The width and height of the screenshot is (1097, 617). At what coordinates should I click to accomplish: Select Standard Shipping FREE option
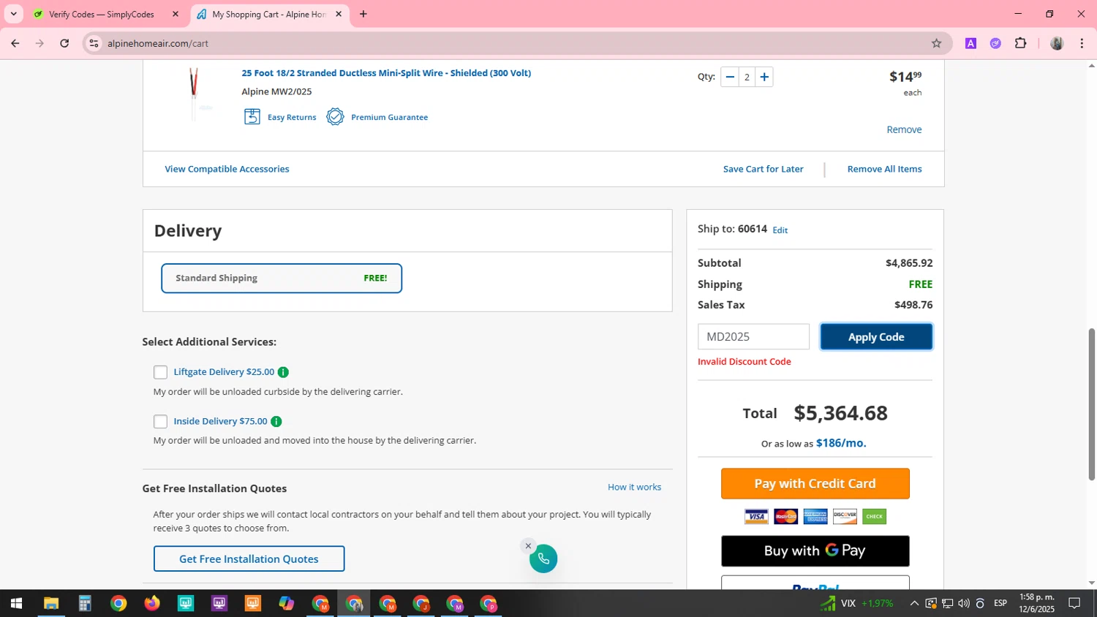(x=282, y=278)
